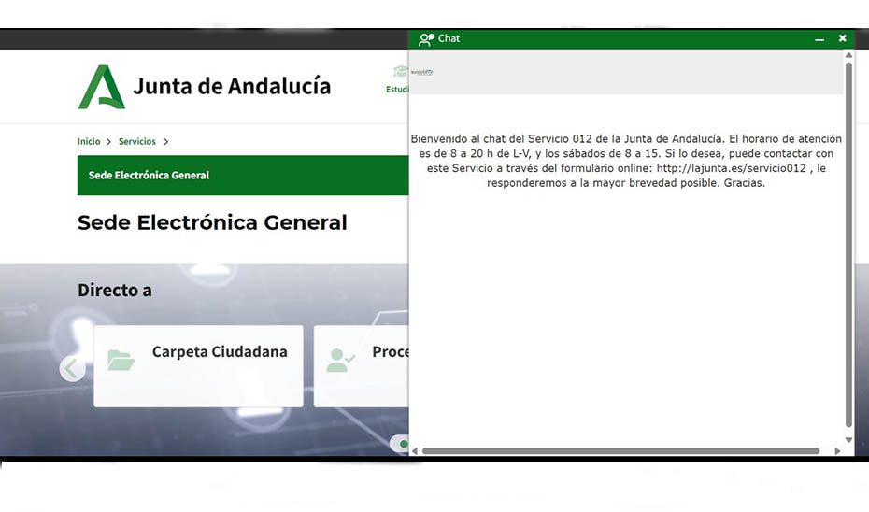Click the person-with-checkmark icon on second card
This screenshot has height=512, width=869.
click(340, 360)
